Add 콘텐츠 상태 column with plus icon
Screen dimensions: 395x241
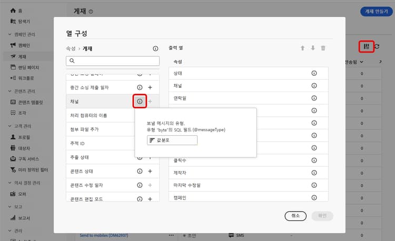(x=150, y=171)
